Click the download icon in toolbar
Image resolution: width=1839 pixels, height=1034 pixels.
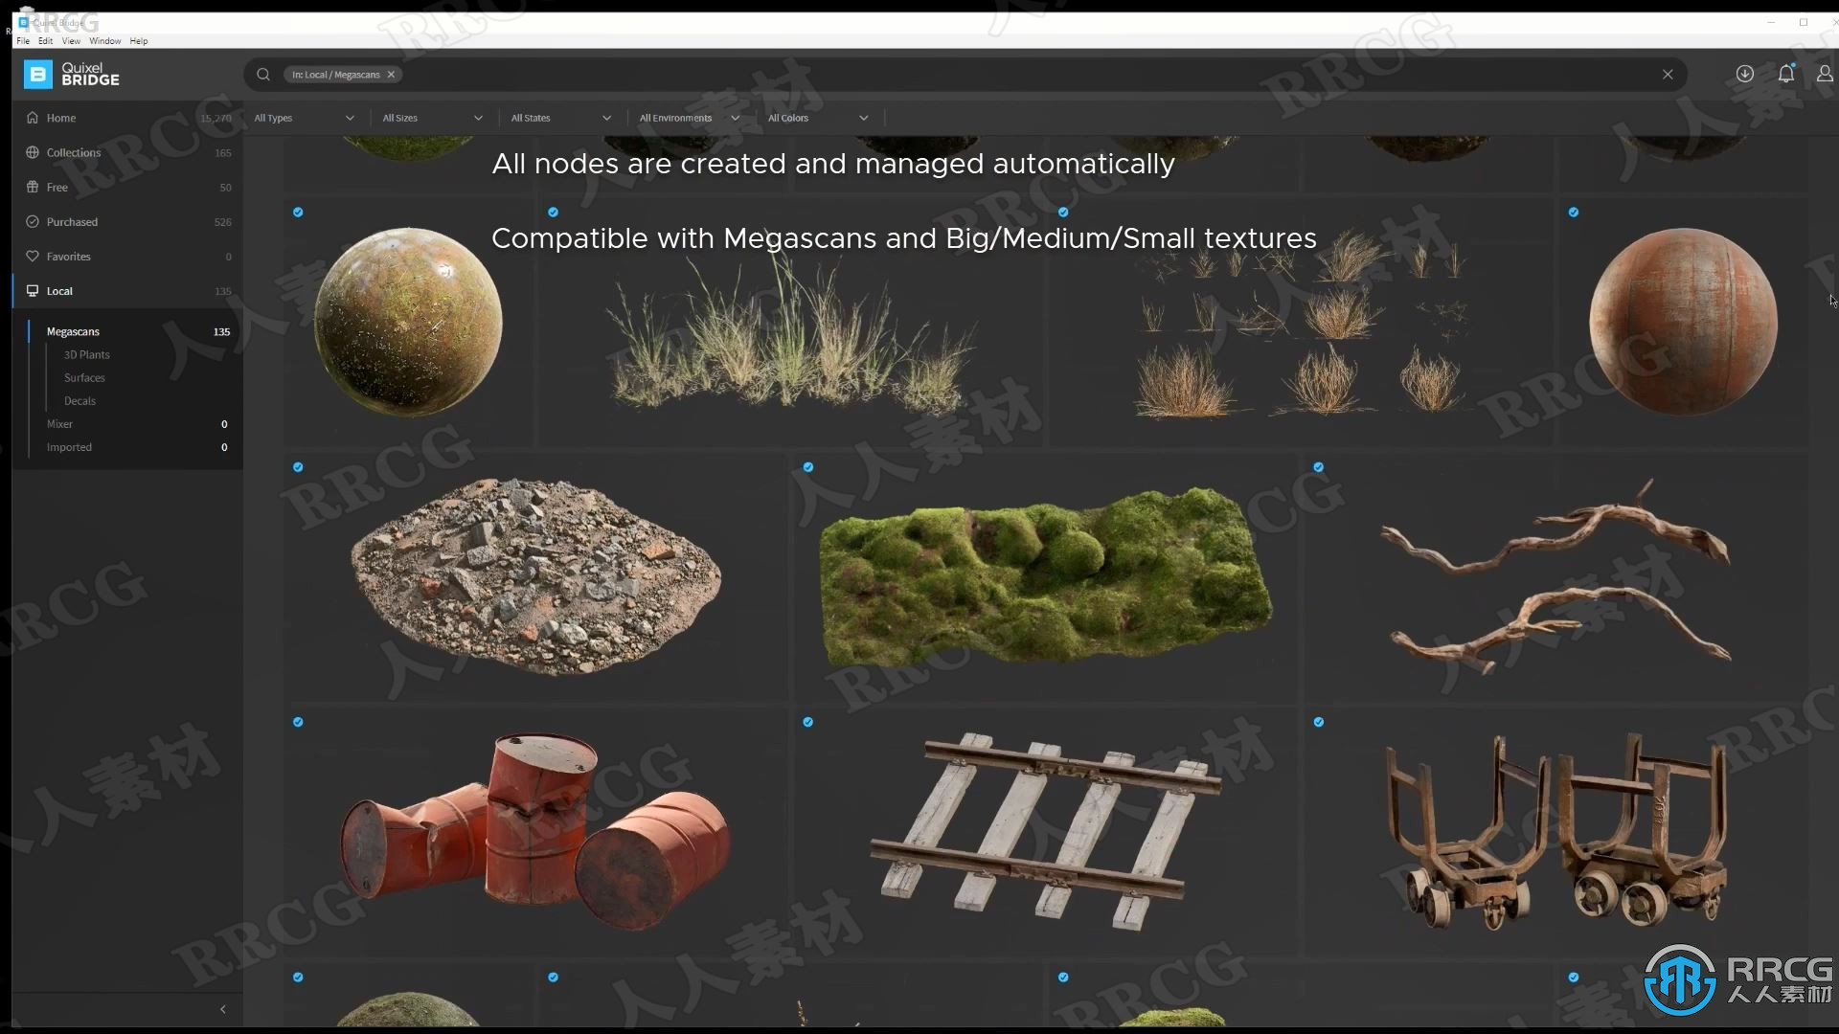[1745, 73]
